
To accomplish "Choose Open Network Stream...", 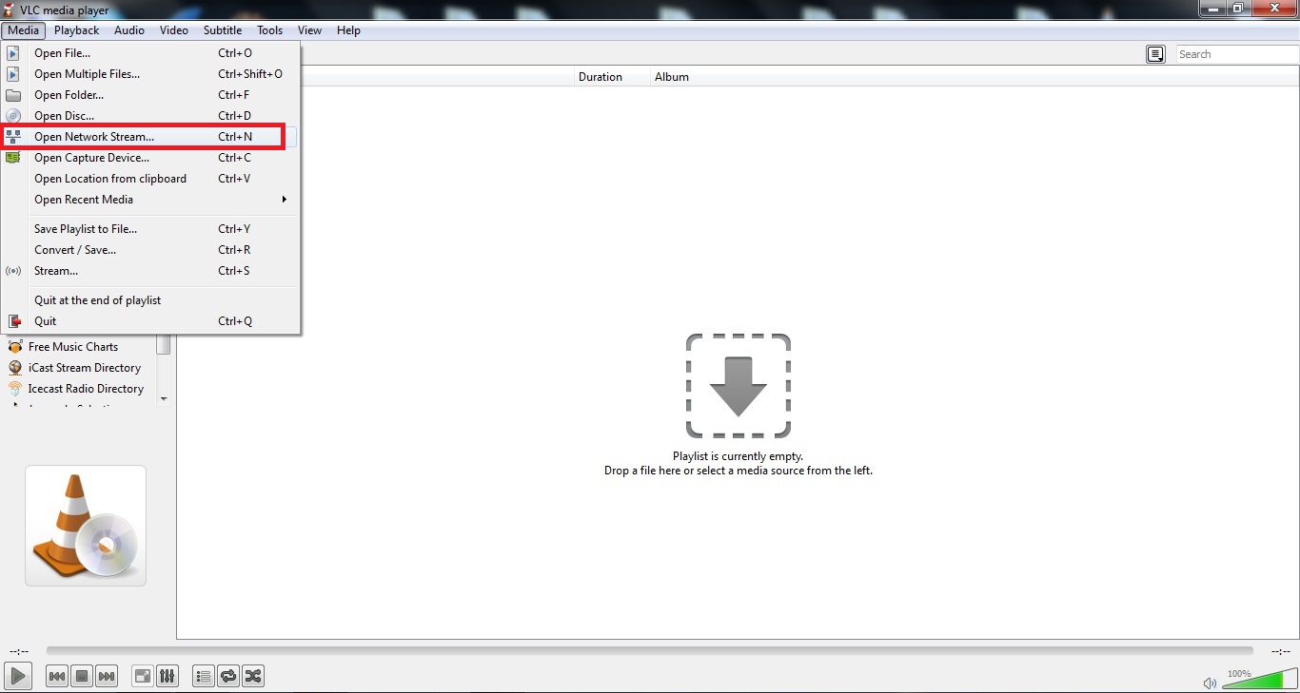I will 150,137.
